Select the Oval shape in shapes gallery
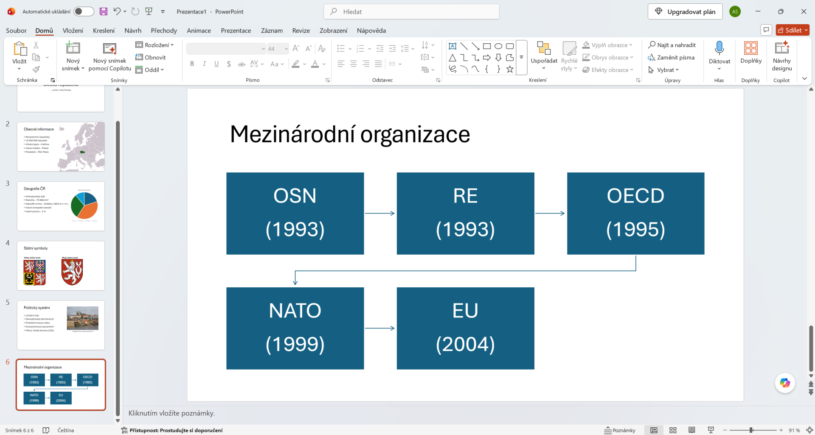The height and width of the screenshot is (435, 815). (x=498, y=46)
